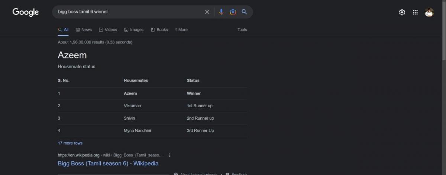Switch to the Videos tab
This screenshot has height=175, width=446.
(x=108, y=30)
